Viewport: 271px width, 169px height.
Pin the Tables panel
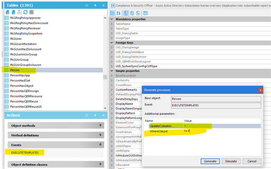[x=95, y=6]
